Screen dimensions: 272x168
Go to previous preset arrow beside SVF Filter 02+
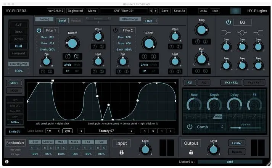click(151, 11)
